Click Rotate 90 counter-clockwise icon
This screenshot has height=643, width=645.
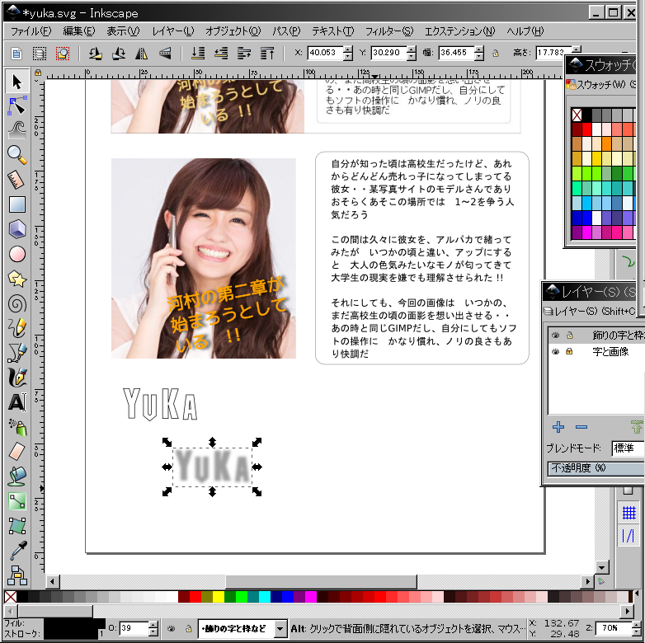(x=95, y=53)
